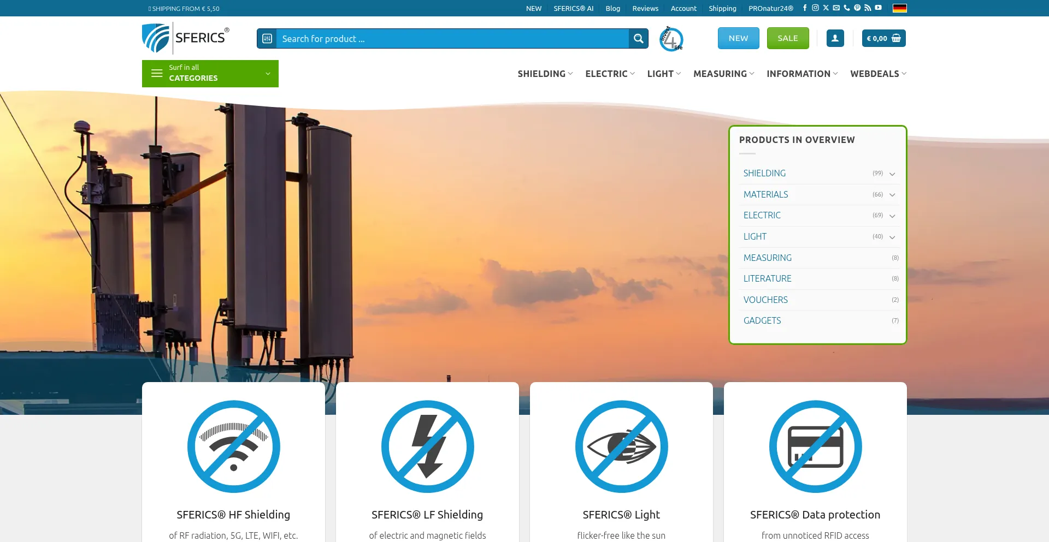The height and width of the screenshot is (542, 1049).
Task: Open the RSS feed icon
Action: click(868, 8)
